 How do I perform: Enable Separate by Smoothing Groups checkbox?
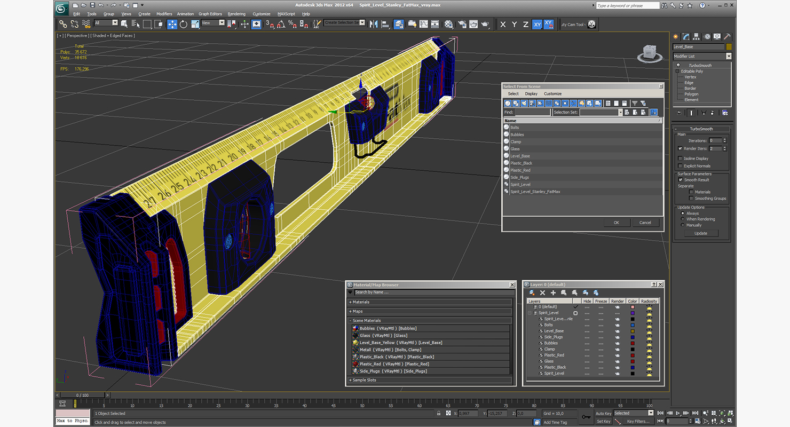coord(691,199)
